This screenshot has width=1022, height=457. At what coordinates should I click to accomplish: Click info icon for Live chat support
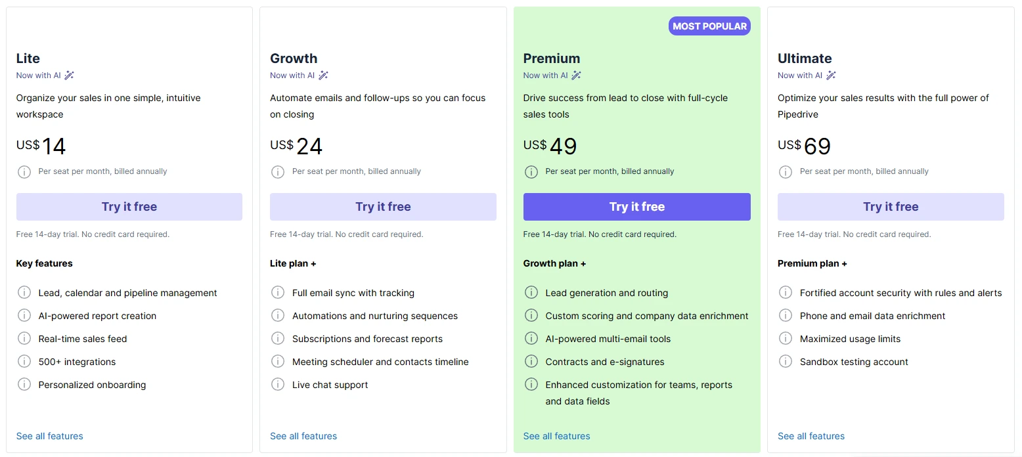278,385
